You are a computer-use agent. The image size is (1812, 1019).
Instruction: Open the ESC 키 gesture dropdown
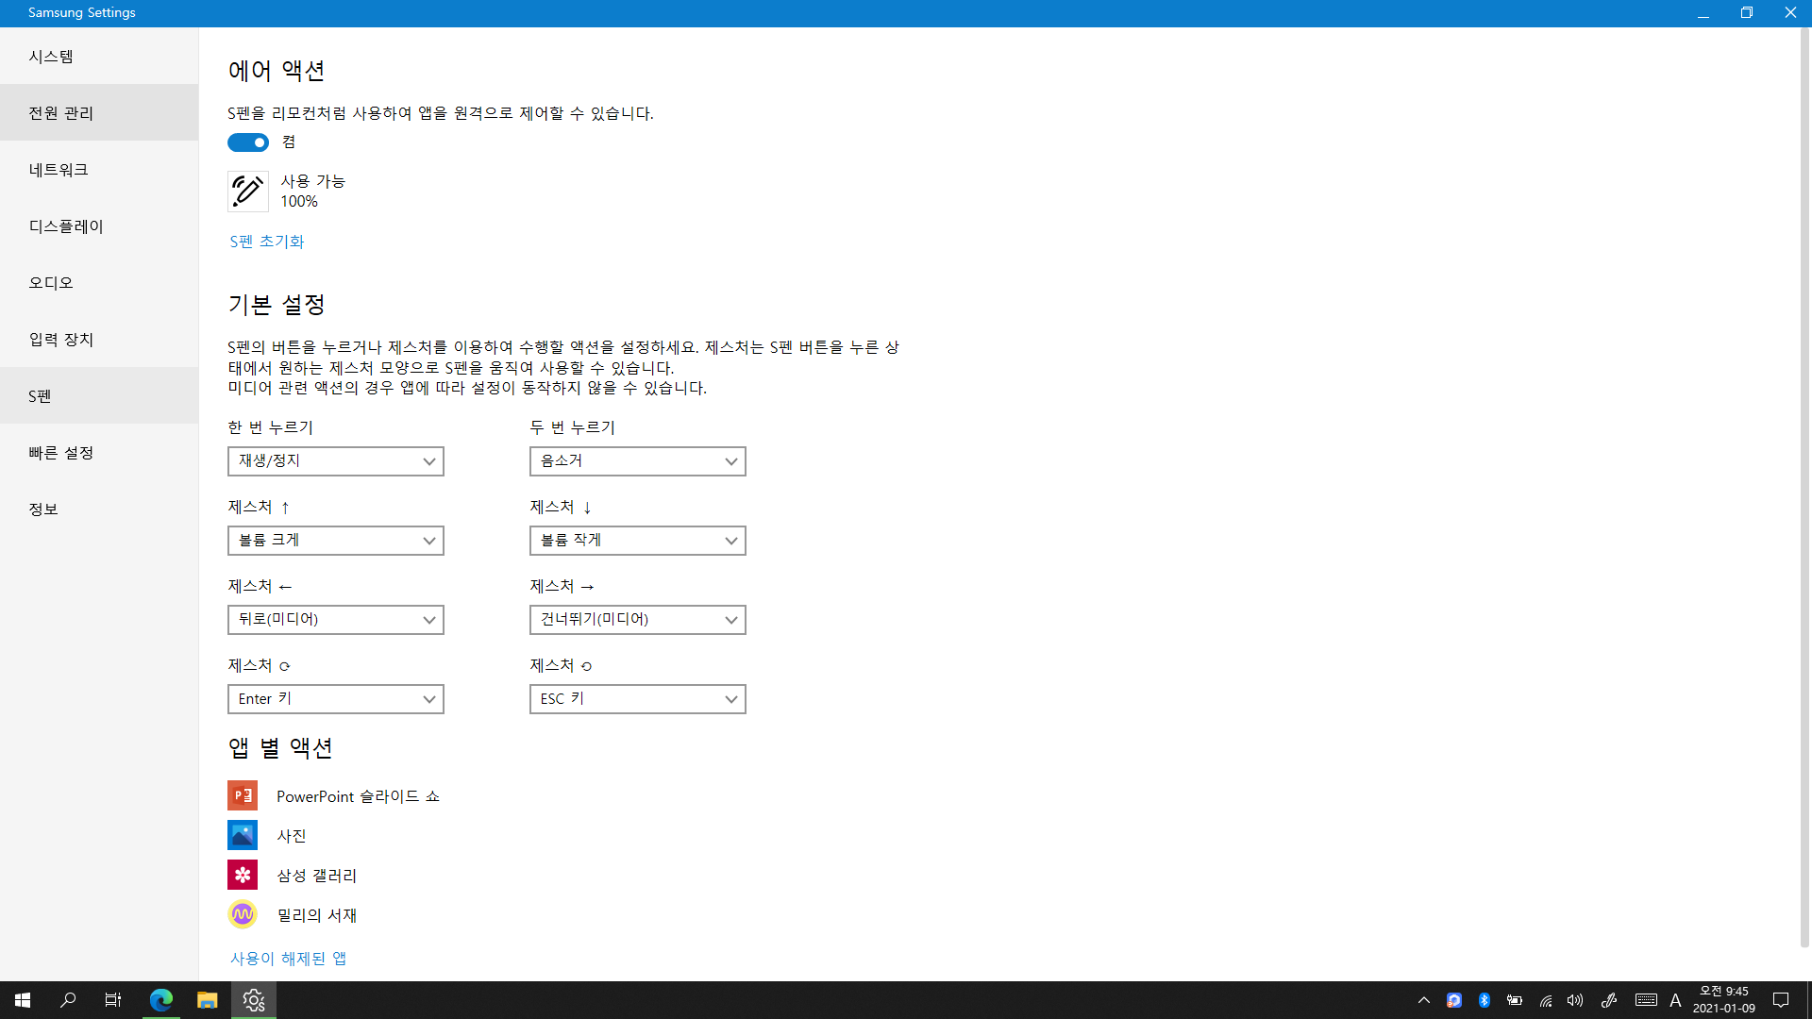tap(637, 699)
